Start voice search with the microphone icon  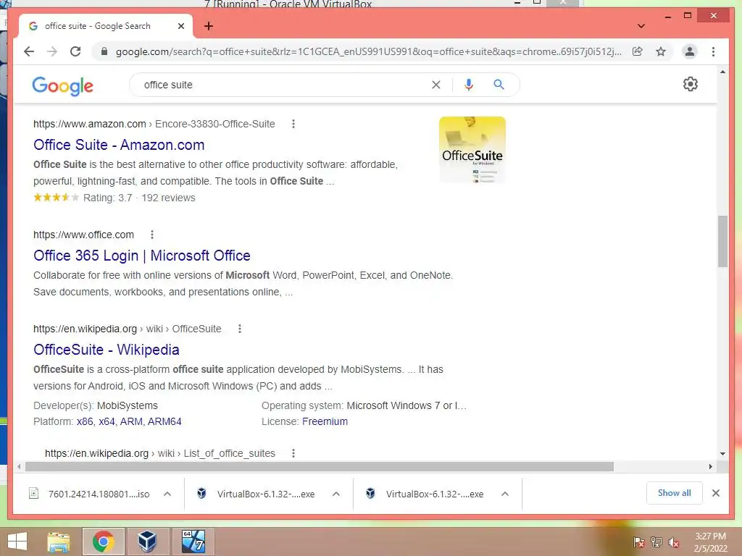click(x=469, y=85)
